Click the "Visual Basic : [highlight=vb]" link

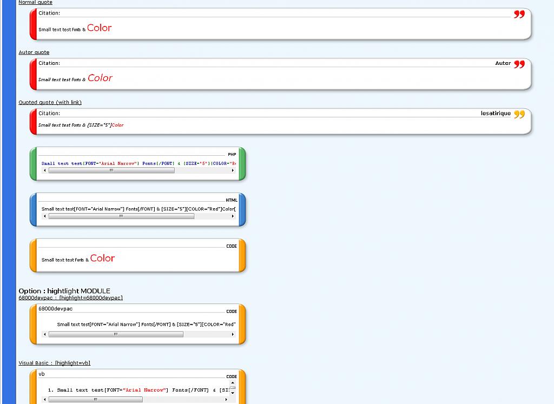54,363
